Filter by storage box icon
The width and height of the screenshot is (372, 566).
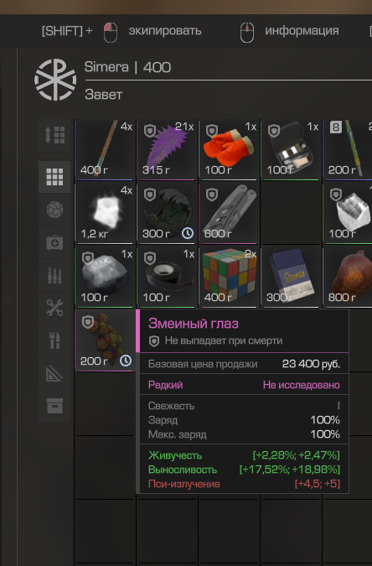coord(54,406)
